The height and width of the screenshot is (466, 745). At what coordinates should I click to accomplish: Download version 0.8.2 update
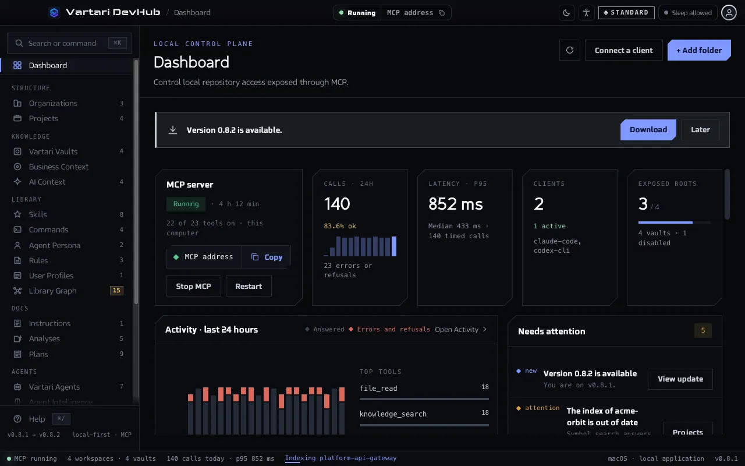648,130
